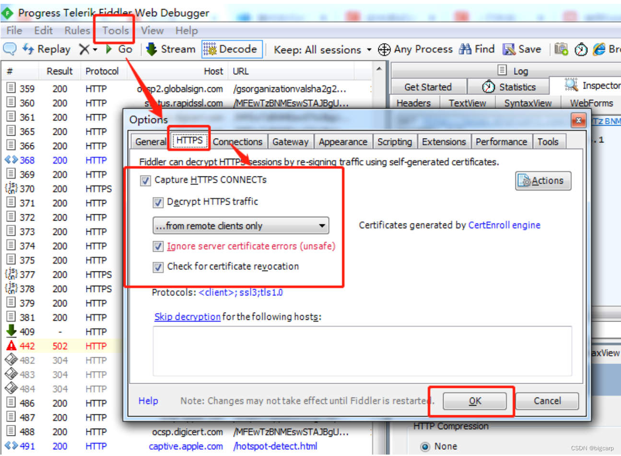
Task: Switch to the Appearance options tab
Action: click(343, 142)
